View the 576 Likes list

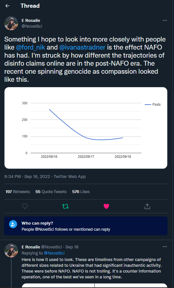tap(81, 191)
